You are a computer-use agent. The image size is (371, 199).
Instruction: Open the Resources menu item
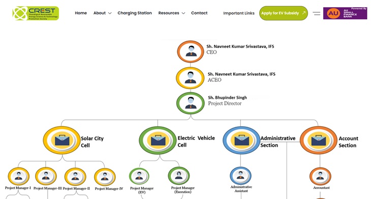(x=169, y=13)
